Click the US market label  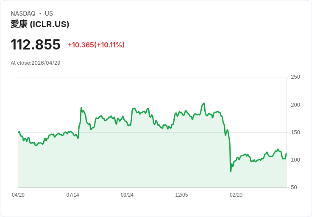click(49, 14)
